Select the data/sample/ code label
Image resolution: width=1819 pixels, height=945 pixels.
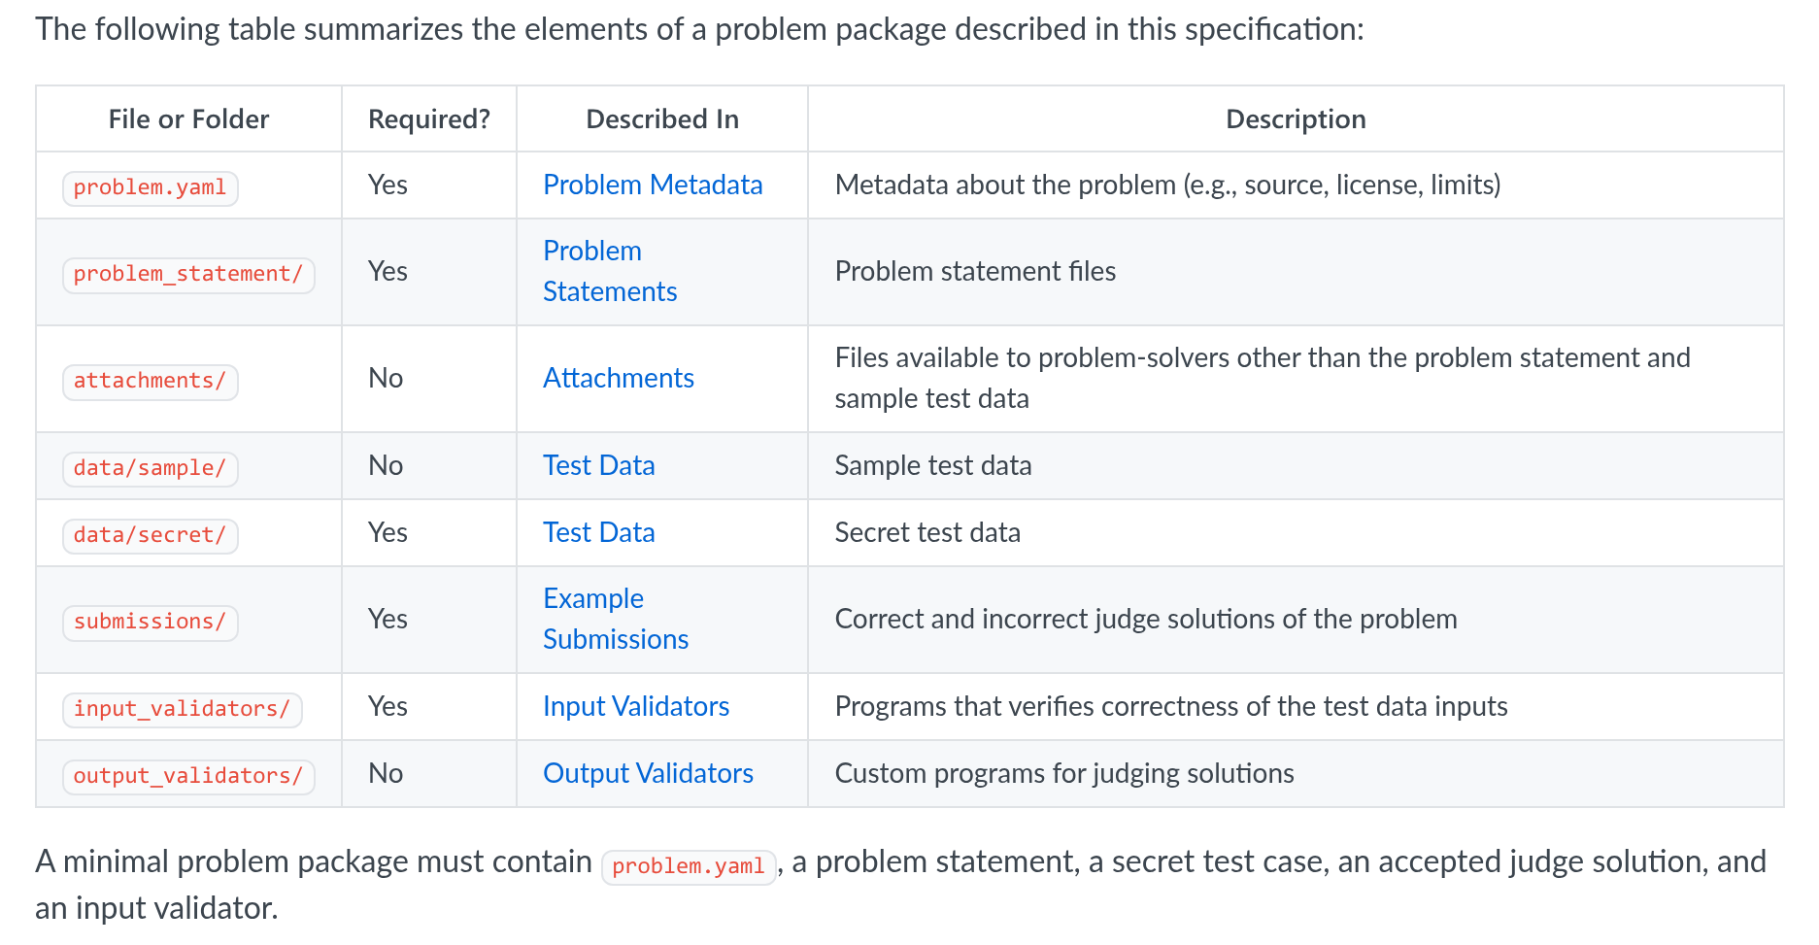point(150,468)
